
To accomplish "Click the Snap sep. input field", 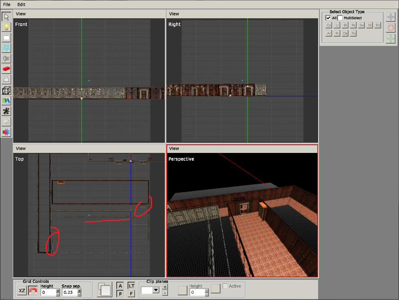I will (69, 292).
